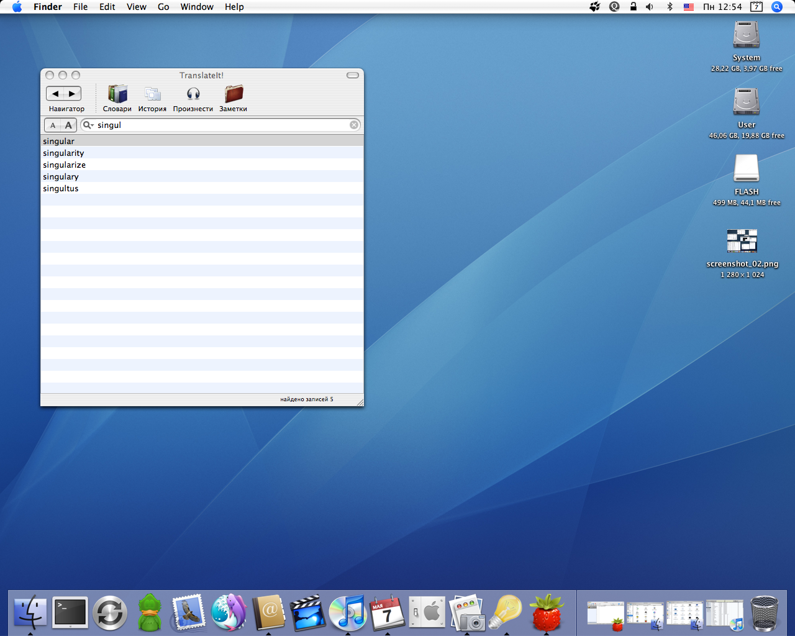Image resolution: width=795 pixels, height=636 pixels.
Task: Open the Help menu
Action: [234, 7]
